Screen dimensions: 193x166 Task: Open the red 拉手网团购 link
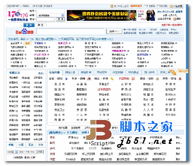(104, 89)
